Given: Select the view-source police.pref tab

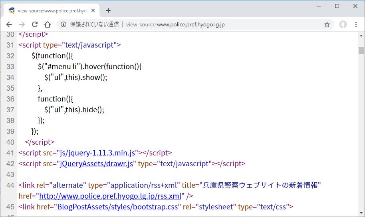Looking at the screenshot, I should pos(52,11).
